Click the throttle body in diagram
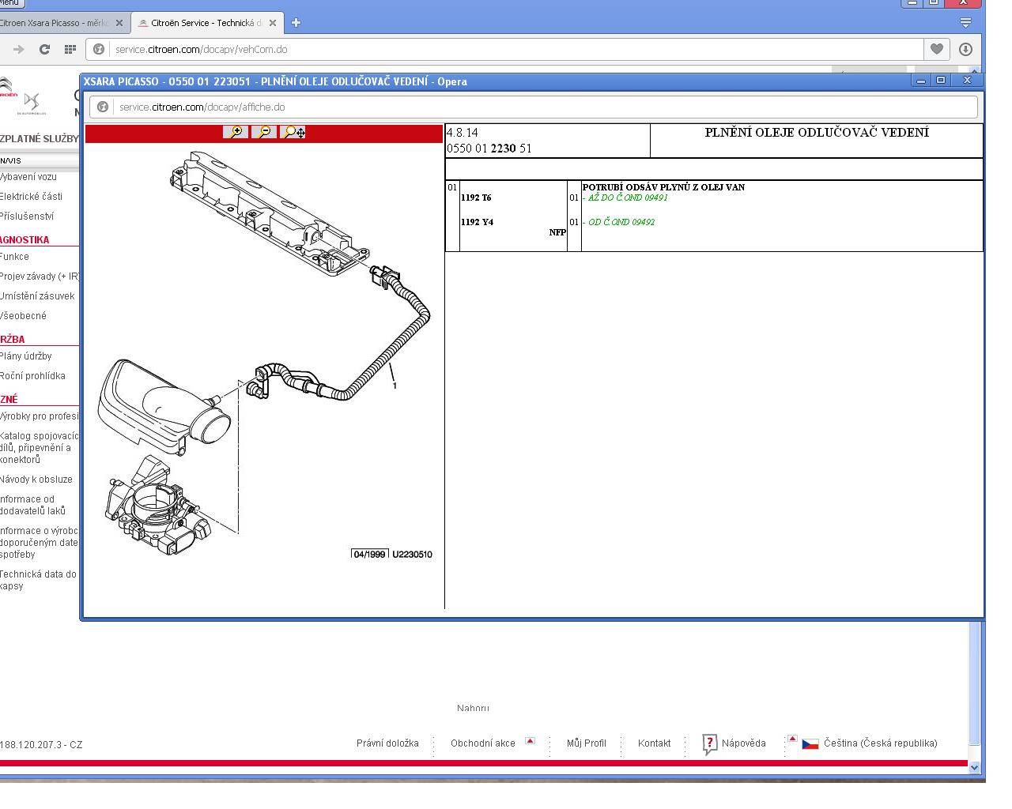Image resolution: width=1012 pixels, height=809 pixels. pos(158,506)
